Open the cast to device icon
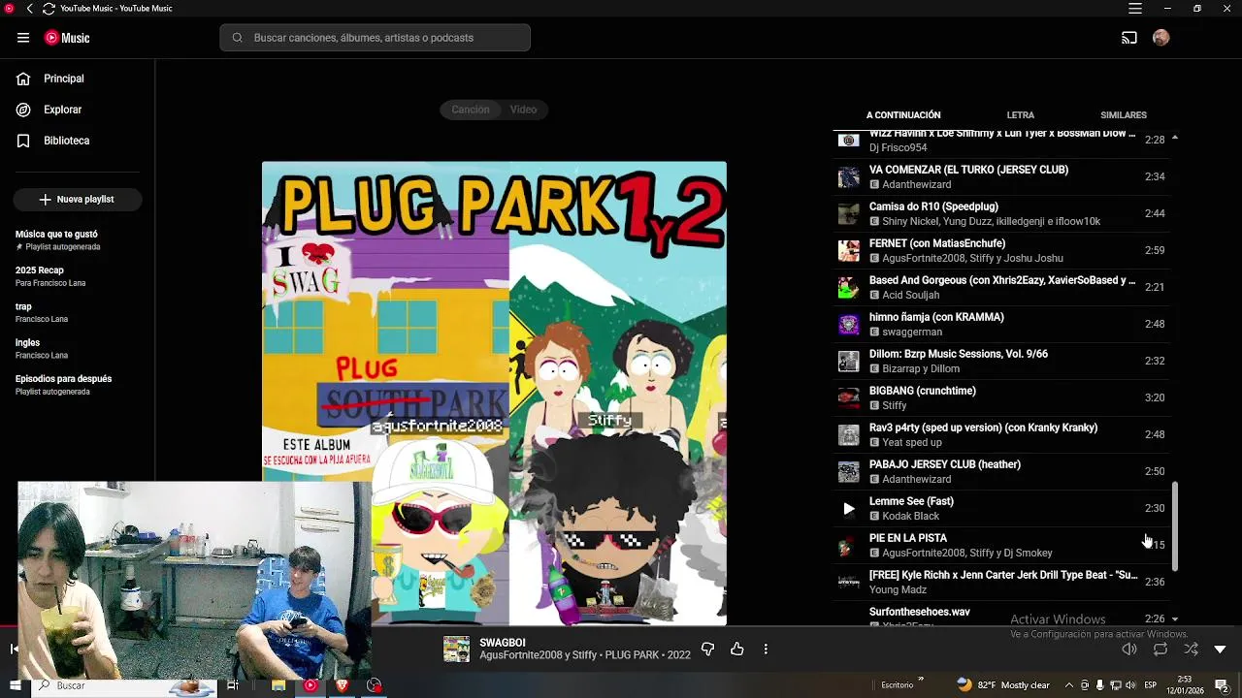The image size is (1242, 698). 1129,38
